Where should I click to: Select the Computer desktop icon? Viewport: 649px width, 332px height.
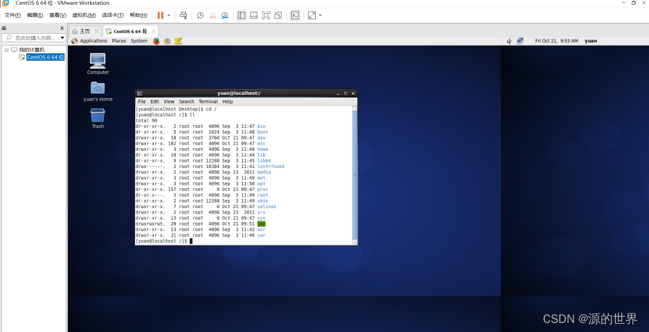[x=98, y=64]
